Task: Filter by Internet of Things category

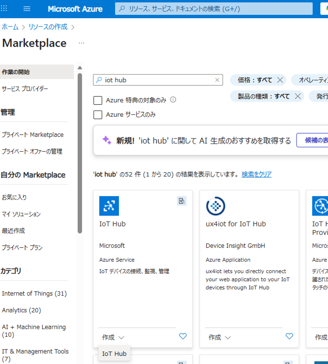Action: click(34, 294)
